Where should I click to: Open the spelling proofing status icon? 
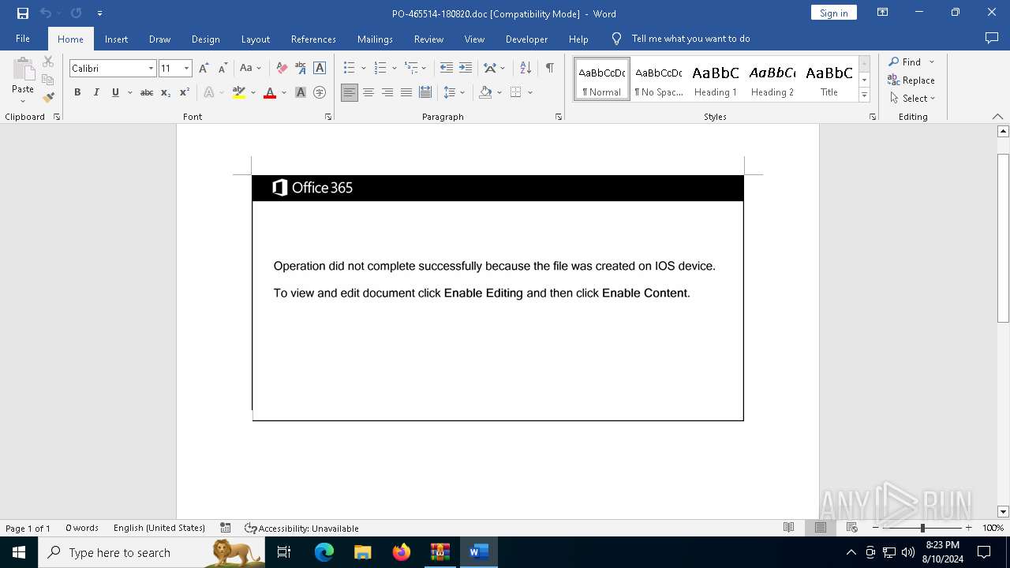(x=225, y=528)
